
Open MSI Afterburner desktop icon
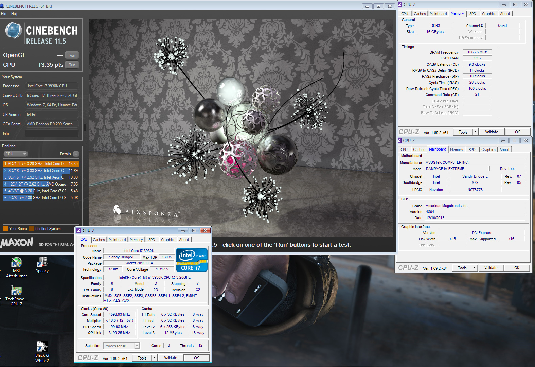click(16, 267)
